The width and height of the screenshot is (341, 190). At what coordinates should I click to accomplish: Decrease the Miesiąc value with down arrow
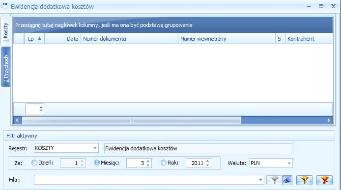(x=148, y=165)
